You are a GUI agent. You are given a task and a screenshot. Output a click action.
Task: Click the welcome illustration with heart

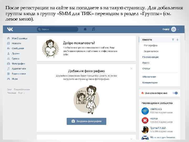click(50, 48)
